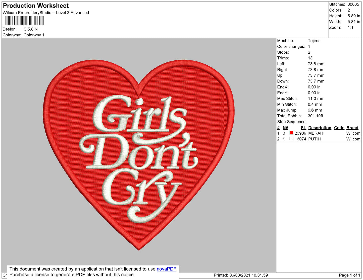This screenshot has width=363, height=280.
Task: Click the 'Production Worksheet' heading
Action: (x=36, y=6)
